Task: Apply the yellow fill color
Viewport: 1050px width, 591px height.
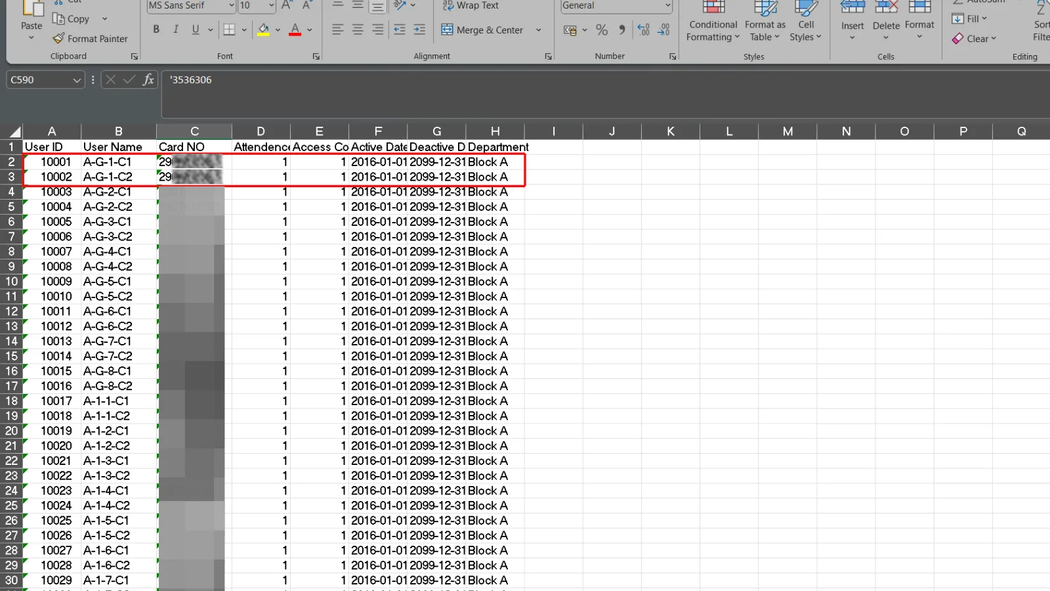Action: 263,30
